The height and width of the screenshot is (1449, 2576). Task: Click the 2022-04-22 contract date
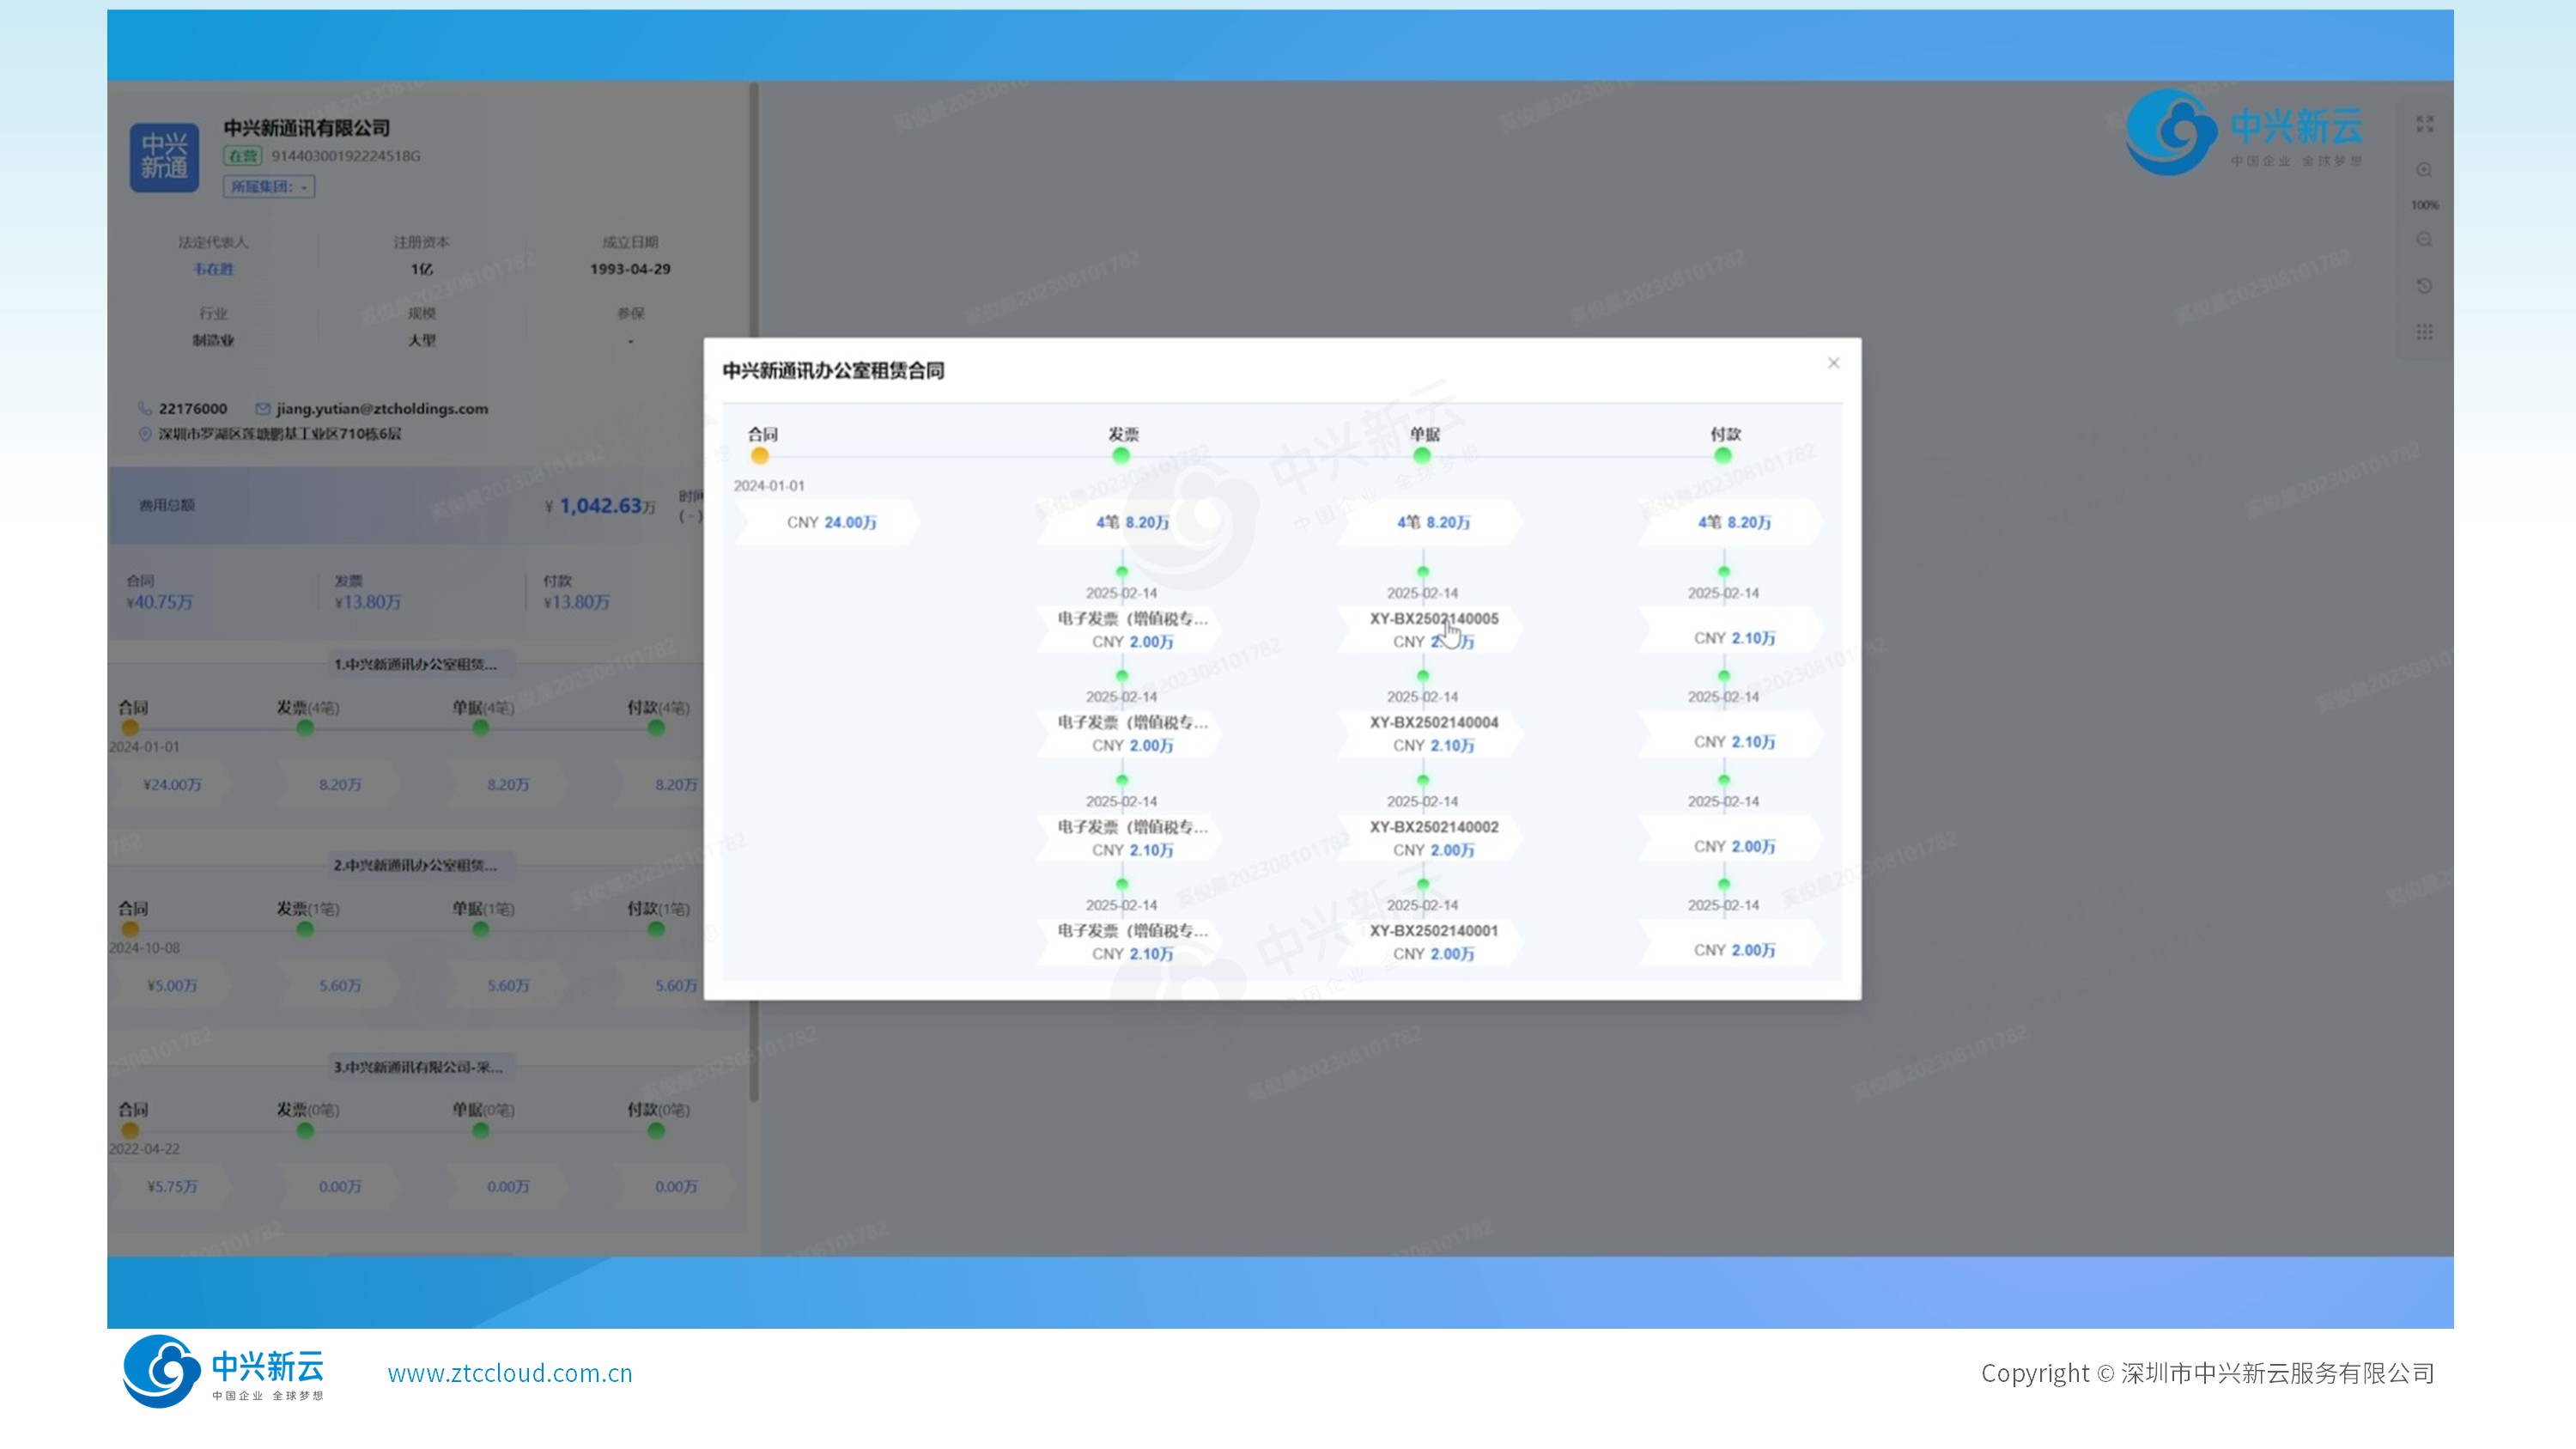coord(144,1149)
